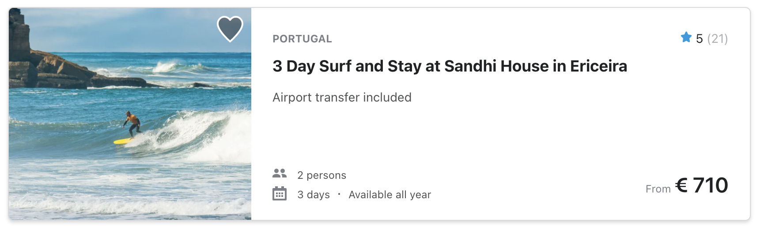Click the two-persons group icon
This screenshot has height=234, width=764.
coord(280,174)
